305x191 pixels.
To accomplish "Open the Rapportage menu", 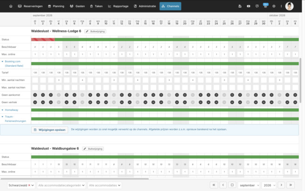I will click(x=118, y=6).
